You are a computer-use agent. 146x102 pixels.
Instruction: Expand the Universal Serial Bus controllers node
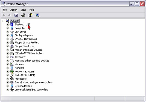click(8, 90)
